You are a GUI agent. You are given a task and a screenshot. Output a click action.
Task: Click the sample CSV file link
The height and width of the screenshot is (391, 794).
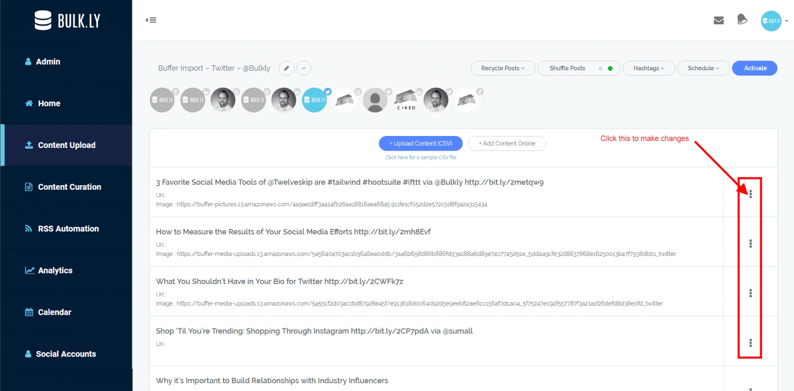tap(421, 157)
